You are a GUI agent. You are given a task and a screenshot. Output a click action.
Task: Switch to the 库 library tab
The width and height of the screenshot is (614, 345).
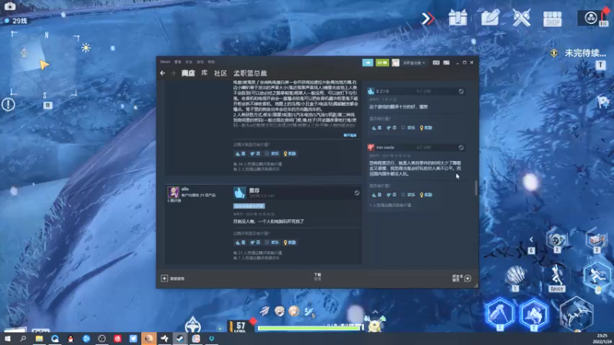[x=204, y=73]
